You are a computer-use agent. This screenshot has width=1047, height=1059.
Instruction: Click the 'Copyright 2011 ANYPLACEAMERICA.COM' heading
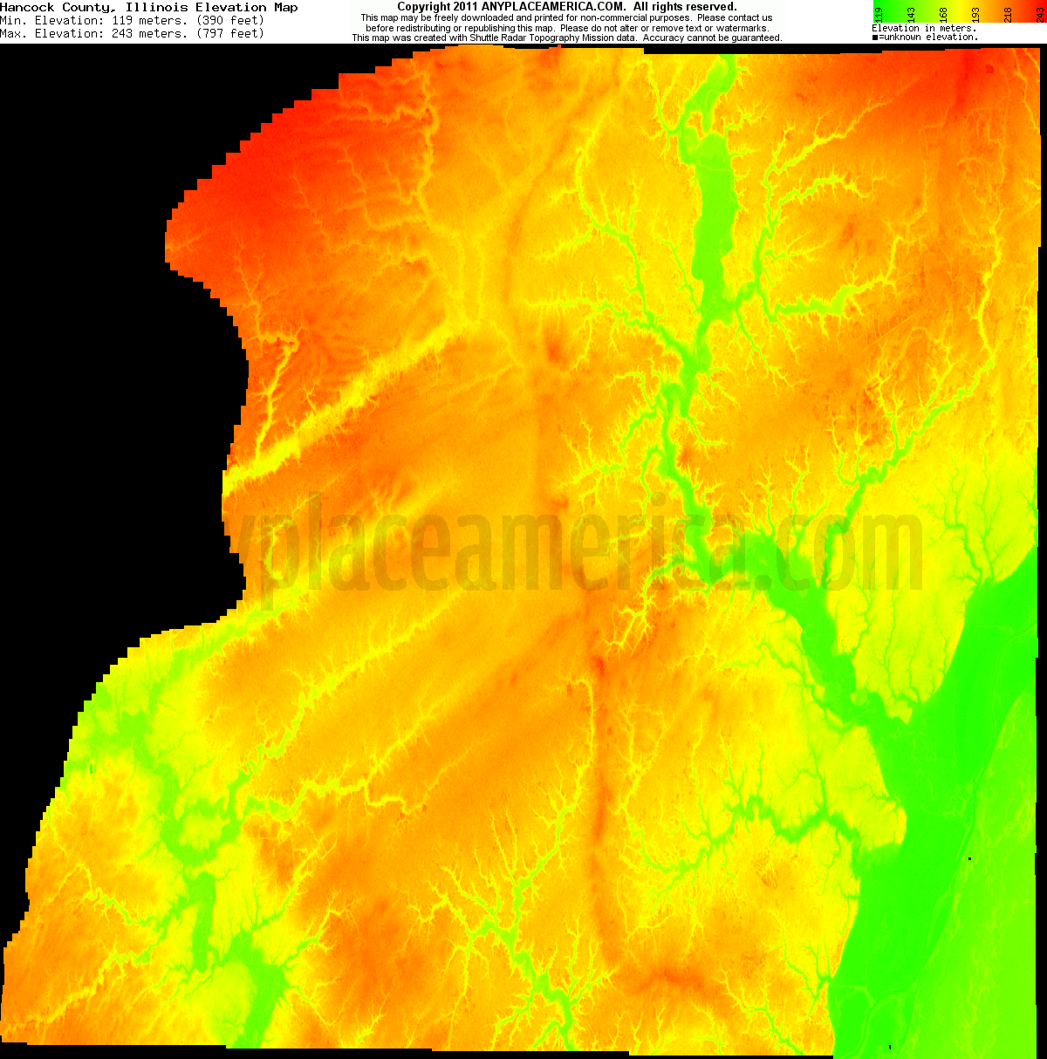pyautogui.click(x=567, y=7)
